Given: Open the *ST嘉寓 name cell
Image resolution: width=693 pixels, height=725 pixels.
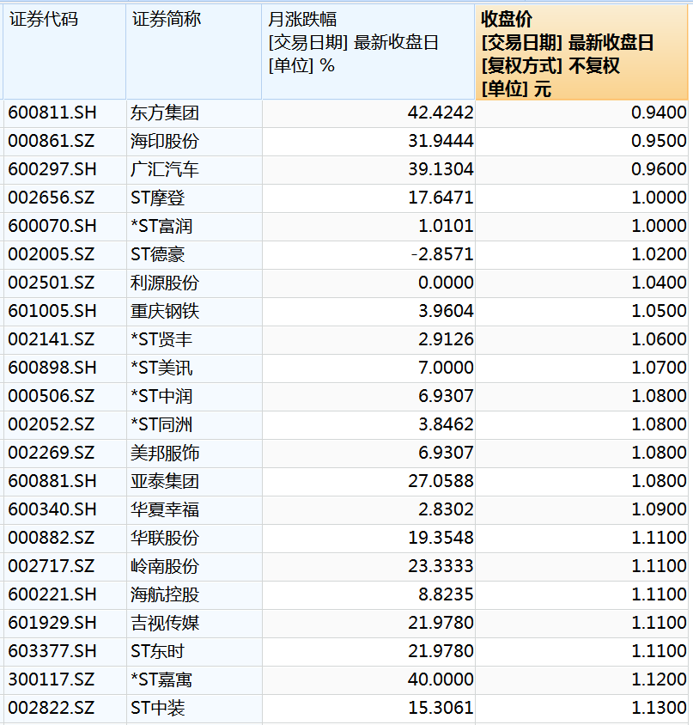Looking at the screenshot, I should pos(194,680).
